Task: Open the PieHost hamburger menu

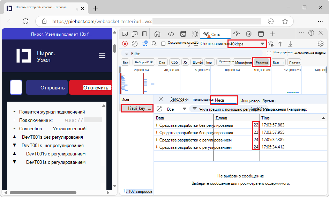Action: click(x=102, y=56)
